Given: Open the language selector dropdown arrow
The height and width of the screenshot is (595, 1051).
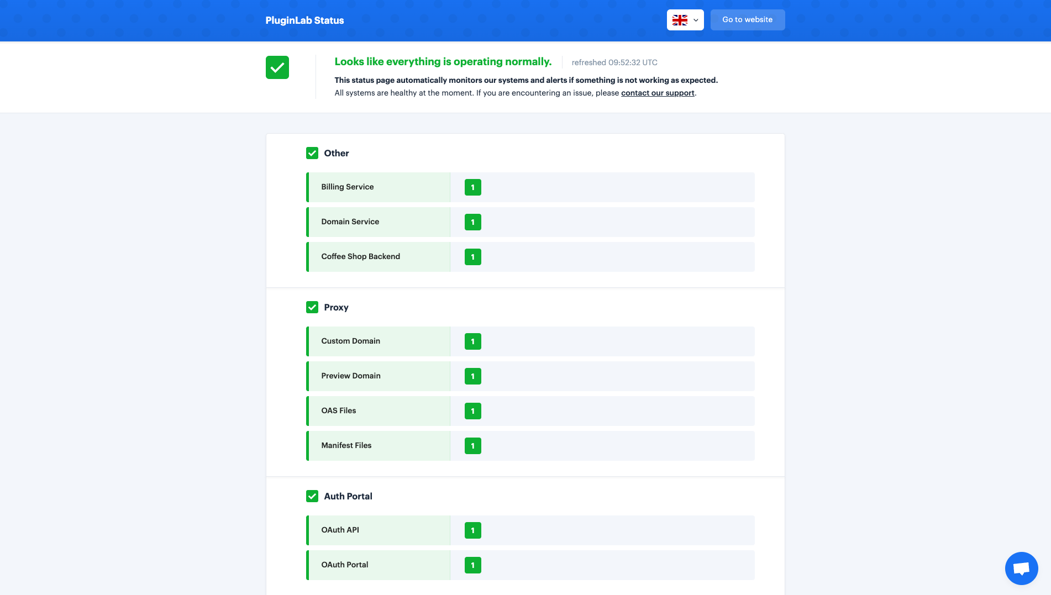Looking at the screenshot, I should coord(696,20).
